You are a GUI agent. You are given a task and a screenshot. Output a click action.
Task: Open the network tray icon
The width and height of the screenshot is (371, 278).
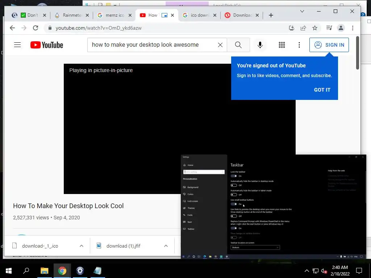pyautogui.click(x=316, y=271)
